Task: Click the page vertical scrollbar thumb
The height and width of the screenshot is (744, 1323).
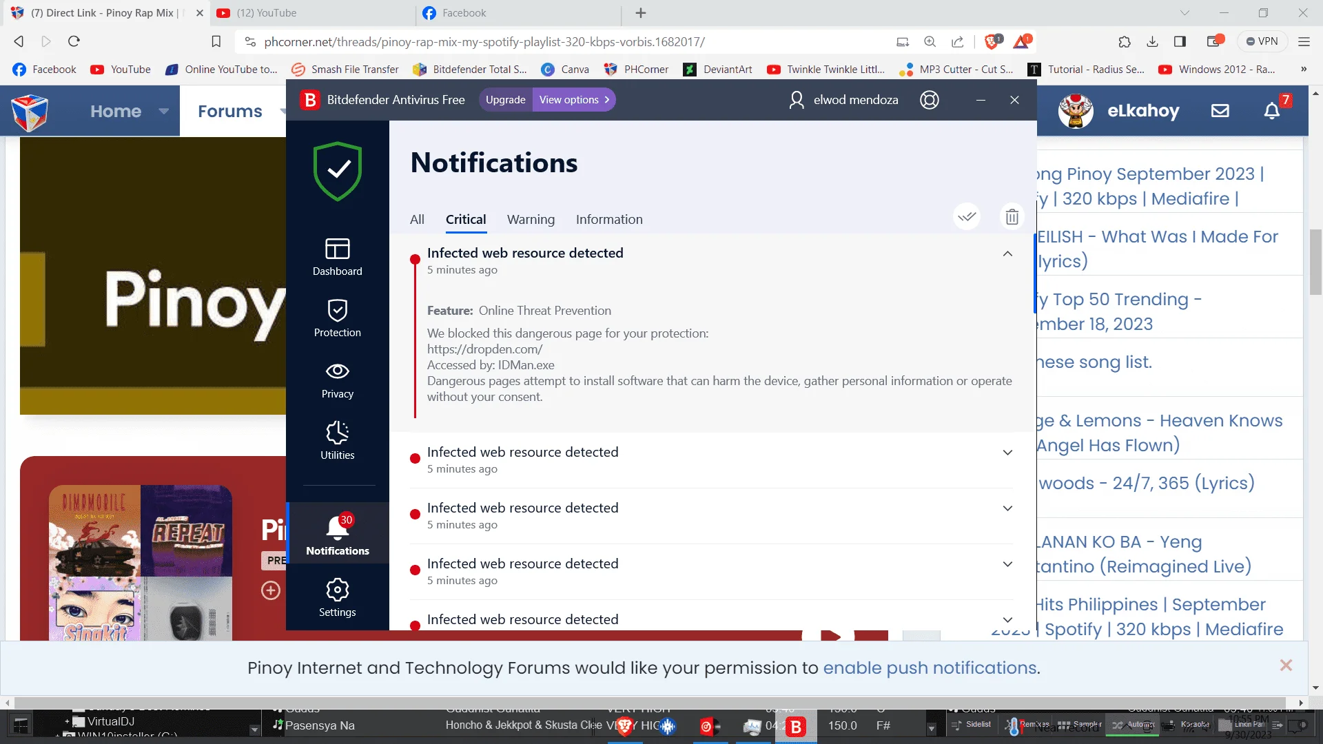Action: pos(1316,262)
